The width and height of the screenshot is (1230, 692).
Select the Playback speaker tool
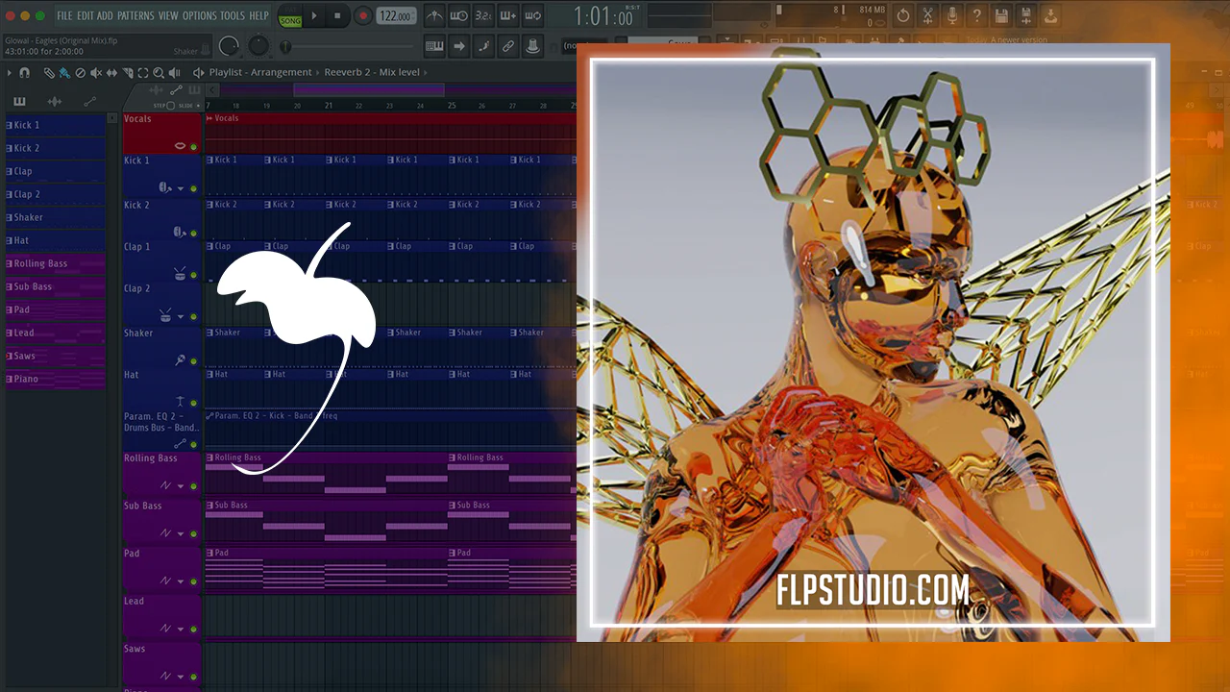click(174, 73)
